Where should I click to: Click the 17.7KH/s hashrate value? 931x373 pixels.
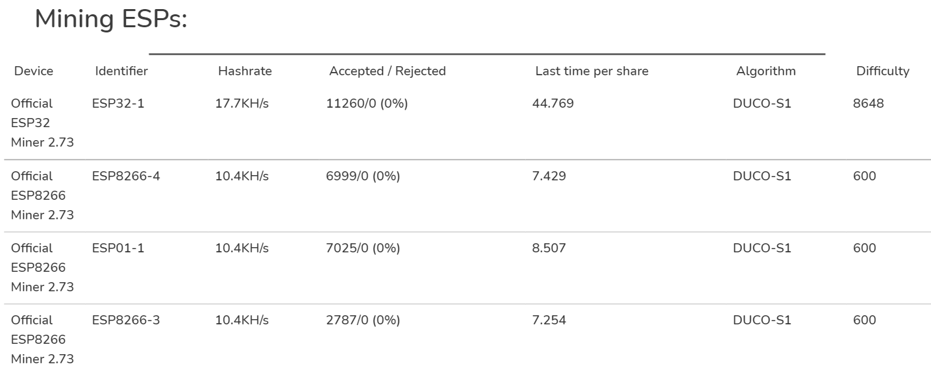tap(242, 103)
